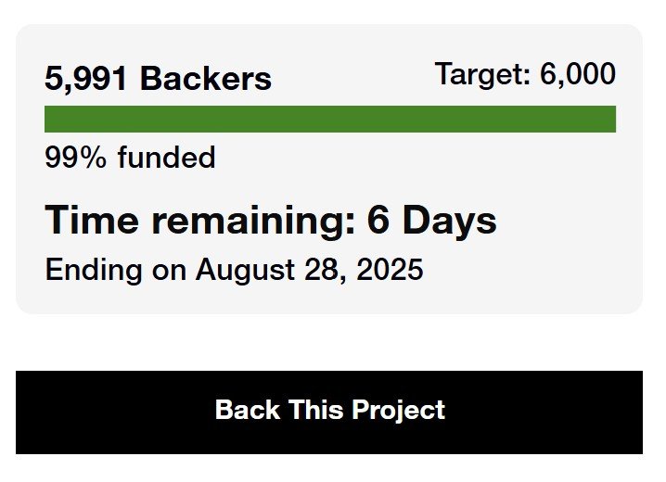
Task: Click the left end of the progress bar
Action: [50, 120]
